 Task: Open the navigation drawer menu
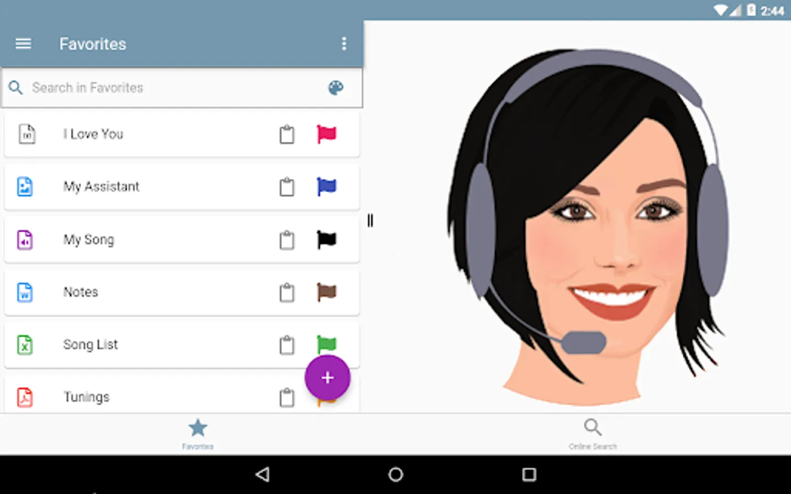tap(23, 43)
